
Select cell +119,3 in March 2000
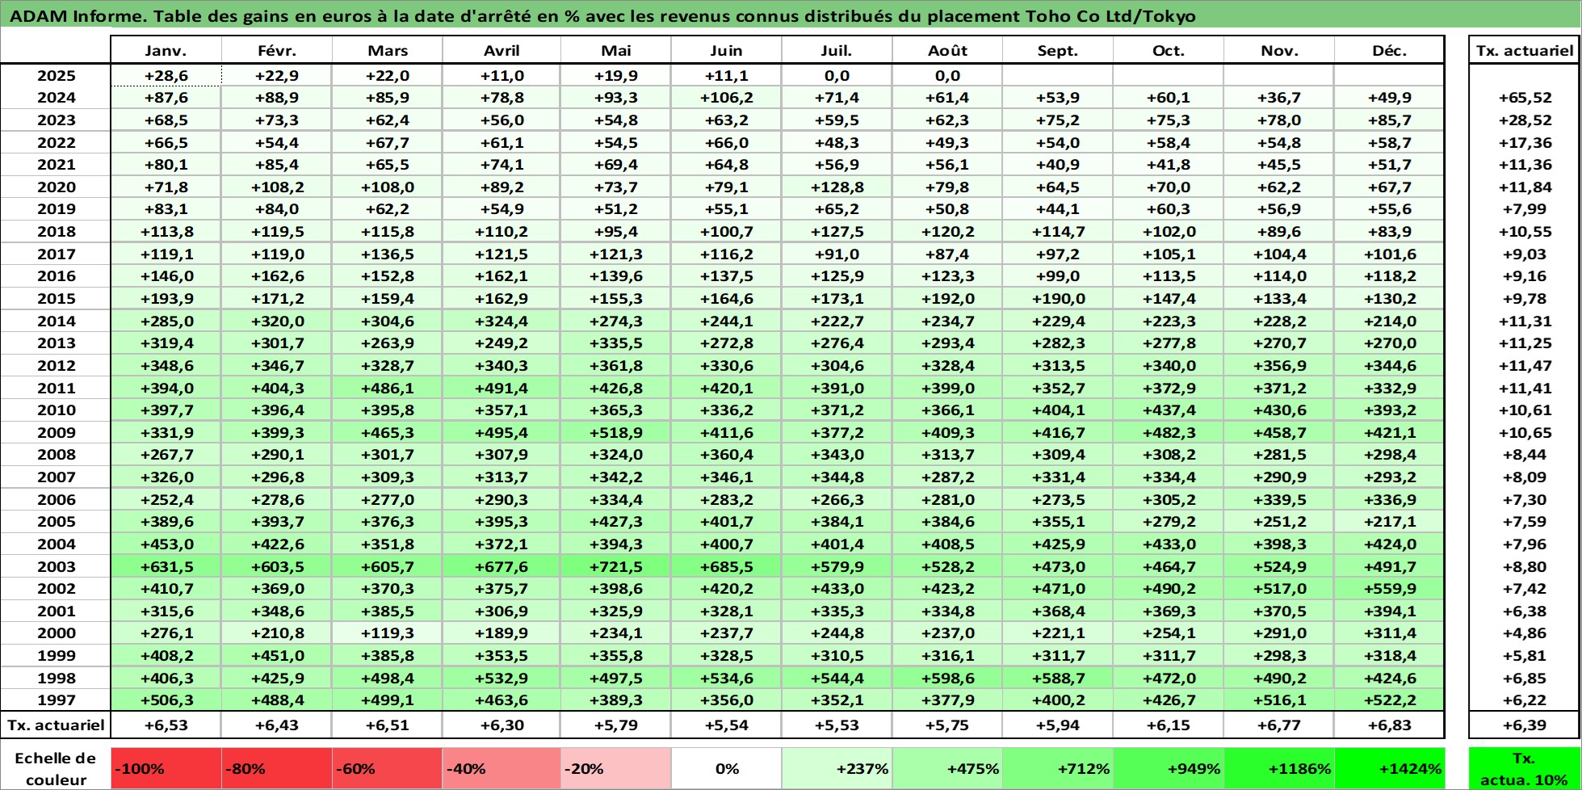pos(388,633)
